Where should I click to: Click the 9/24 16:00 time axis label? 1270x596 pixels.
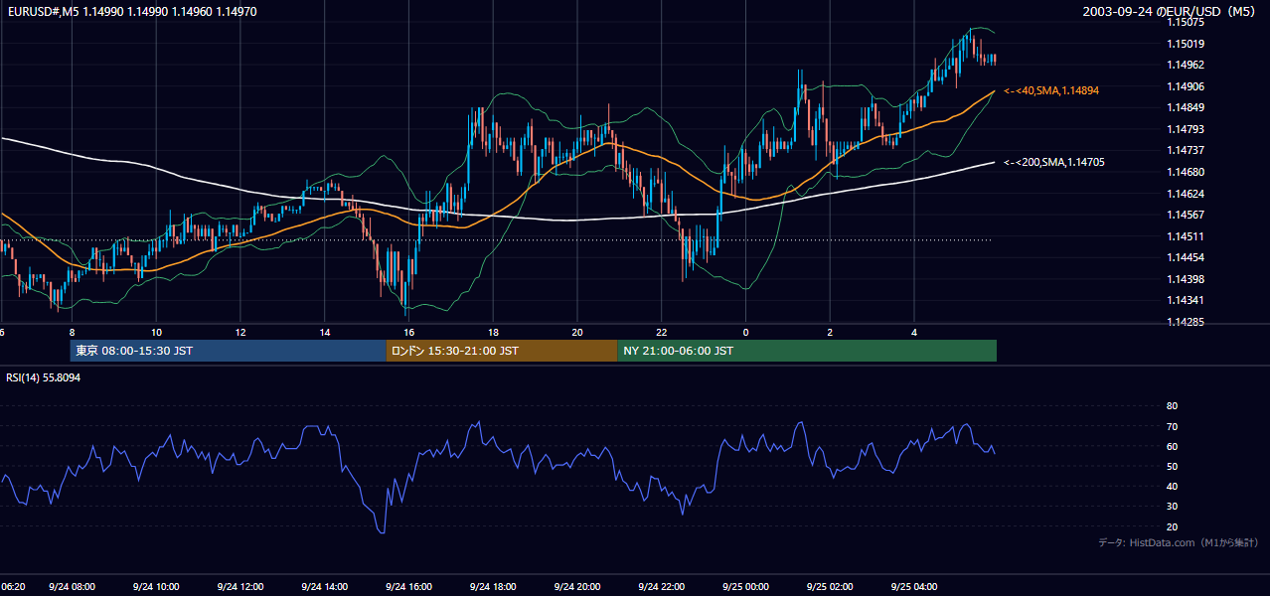408,587
